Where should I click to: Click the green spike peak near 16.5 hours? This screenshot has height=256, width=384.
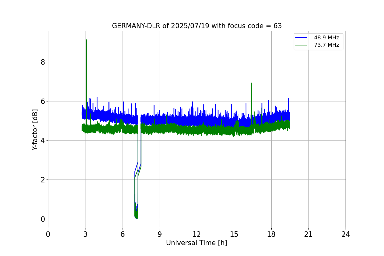click(x=252, y=83)
